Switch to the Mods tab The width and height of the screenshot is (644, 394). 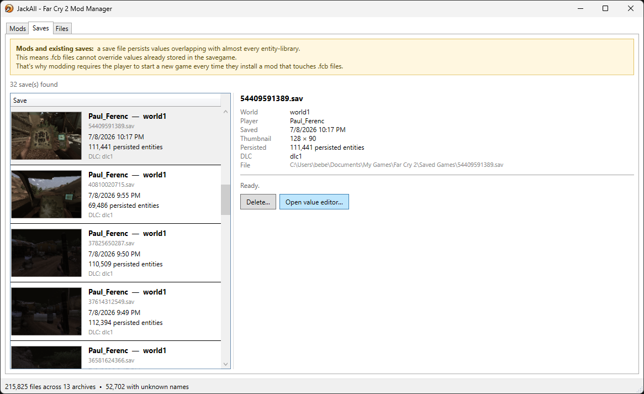(x=18, y=28)
